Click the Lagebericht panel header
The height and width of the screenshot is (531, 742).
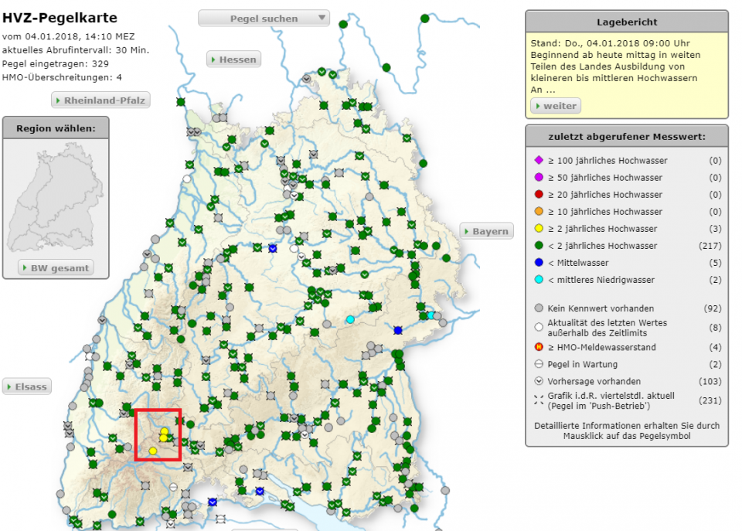coord(626,22)
